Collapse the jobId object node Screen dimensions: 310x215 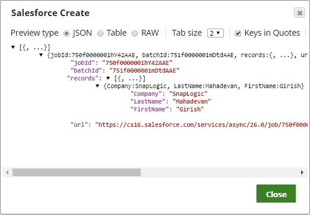tap(41, 55)
